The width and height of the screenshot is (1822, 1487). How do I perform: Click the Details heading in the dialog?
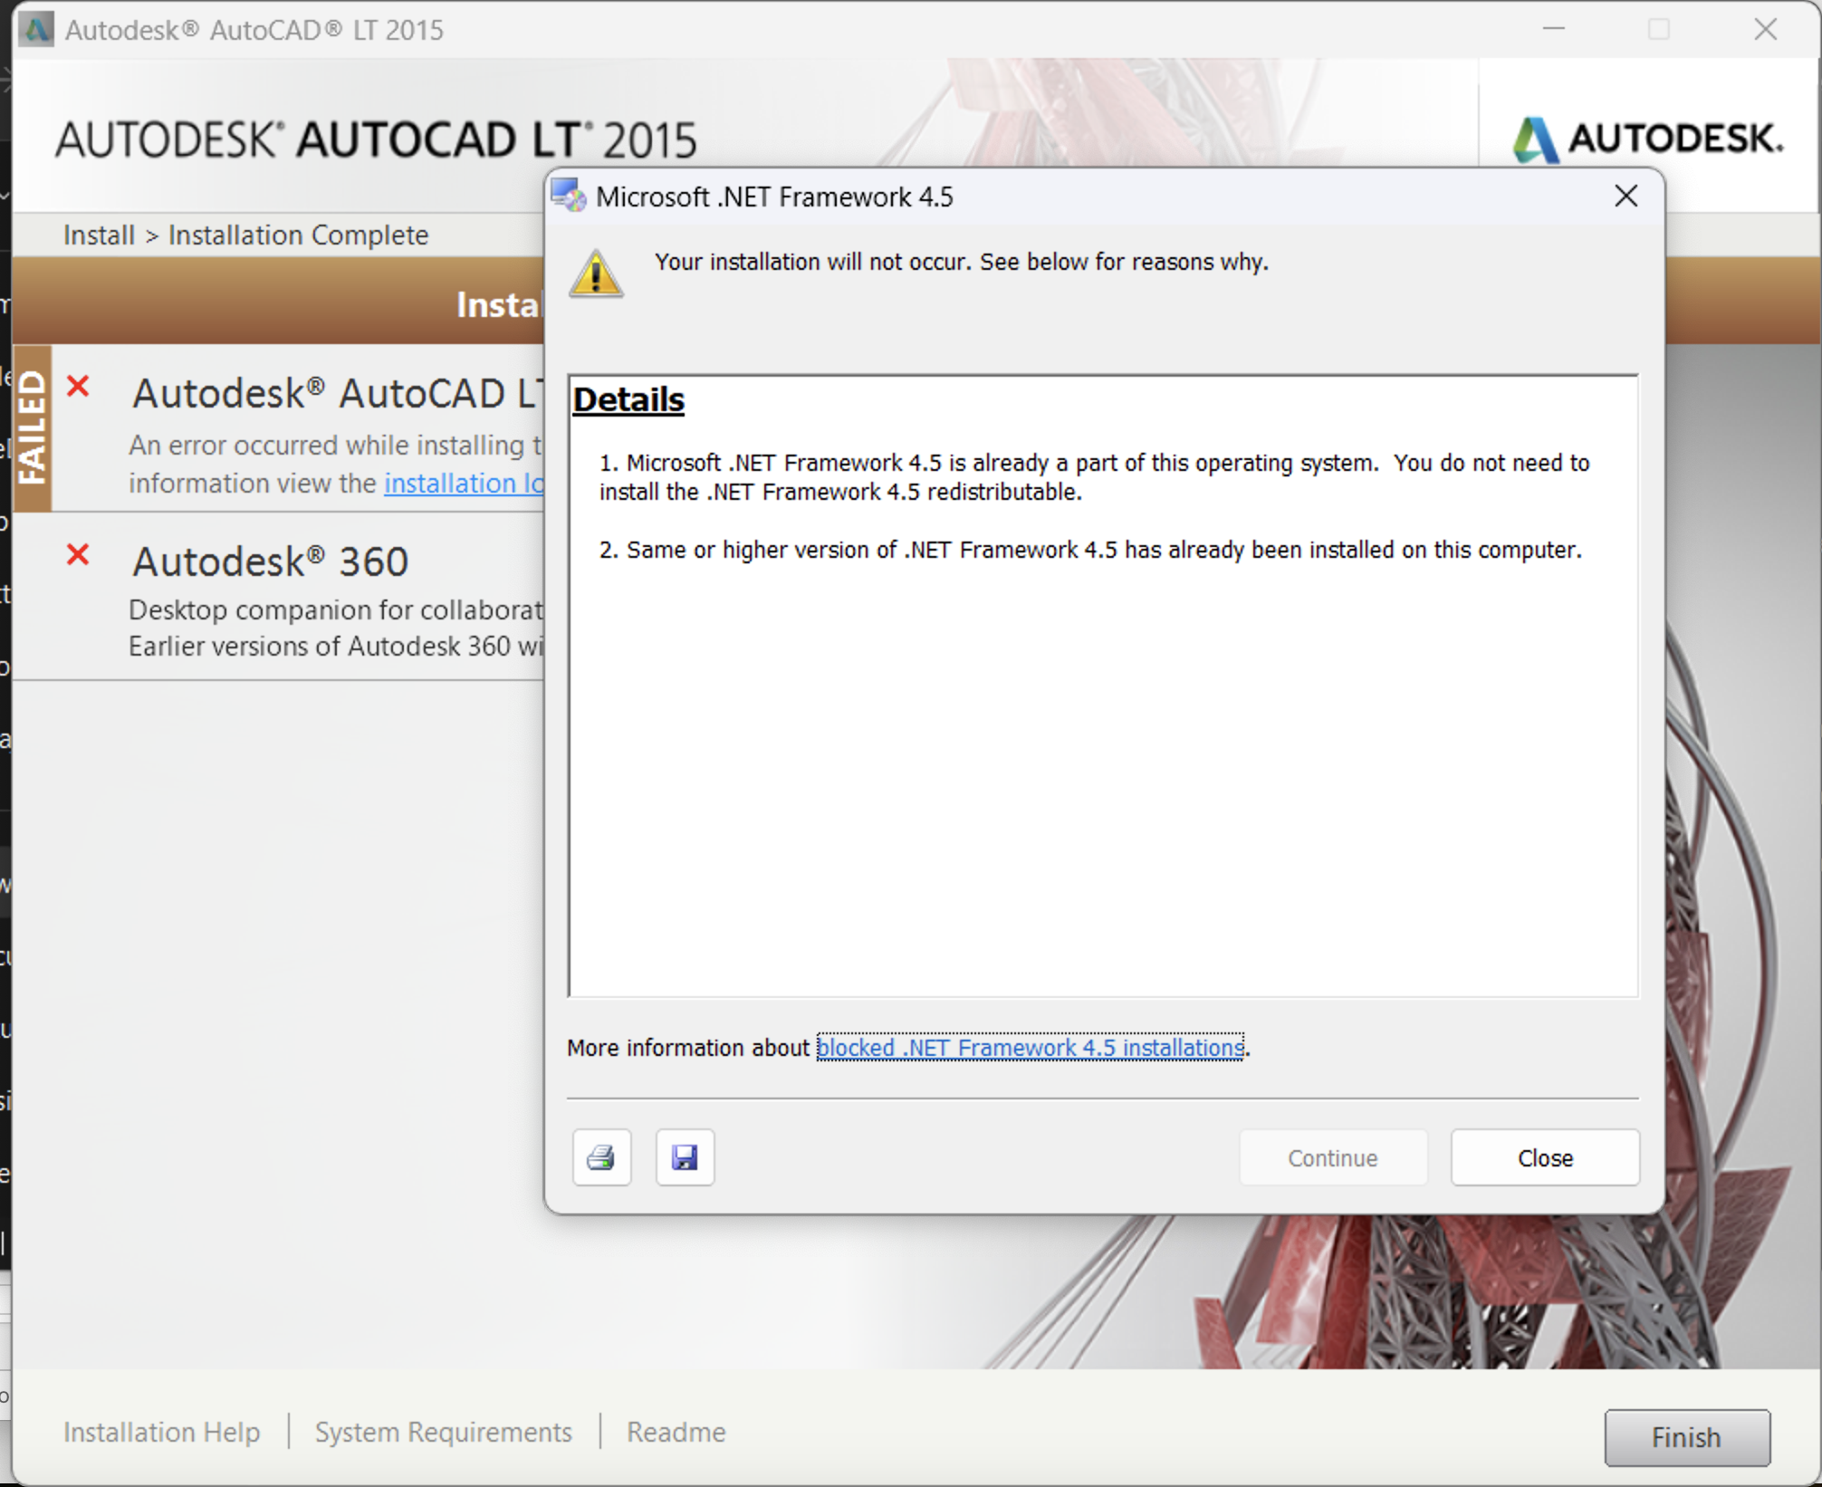(x=628, y=398)
